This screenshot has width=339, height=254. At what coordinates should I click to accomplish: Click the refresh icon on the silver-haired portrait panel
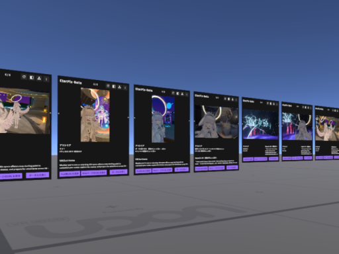click(173, 93)
